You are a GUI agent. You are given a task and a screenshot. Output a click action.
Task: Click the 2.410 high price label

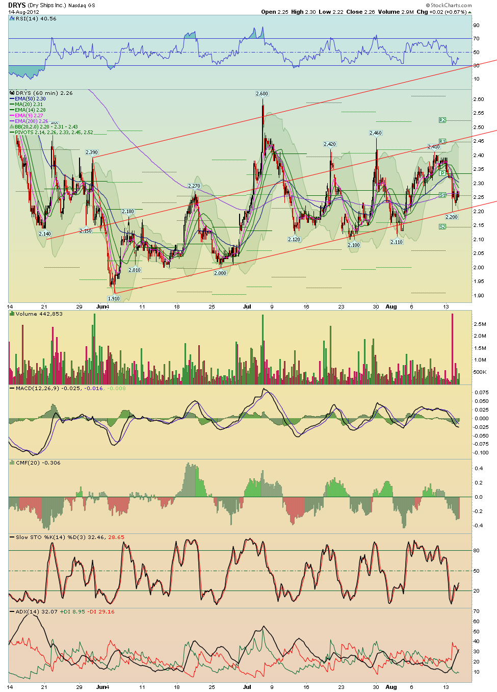(433, 146)
